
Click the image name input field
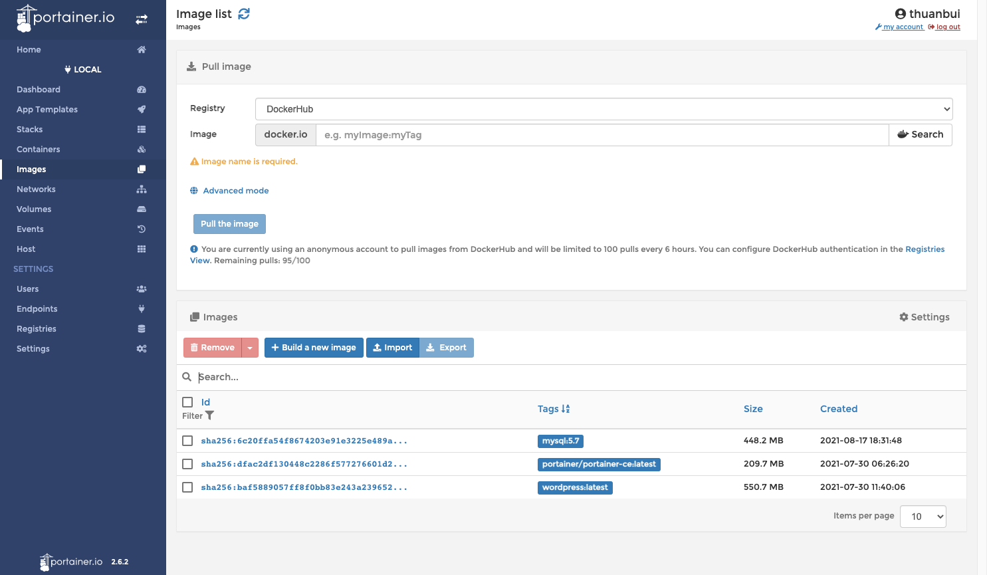point(602,135)
